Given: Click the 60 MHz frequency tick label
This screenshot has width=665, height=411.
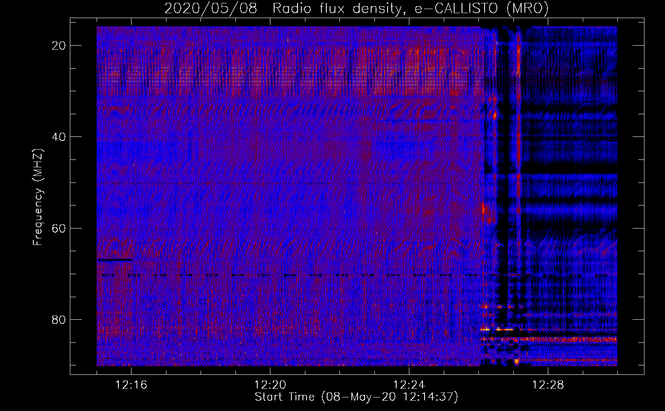Looking at the screenshot, I should coord(59,228).
